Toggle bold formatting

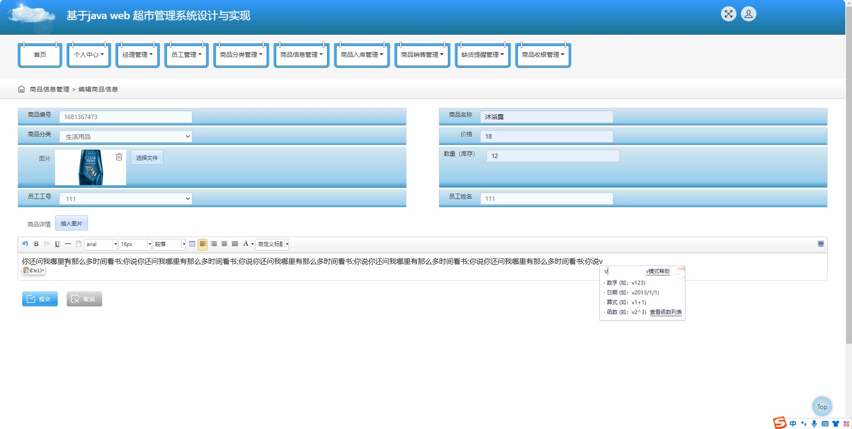coord(36,244)
